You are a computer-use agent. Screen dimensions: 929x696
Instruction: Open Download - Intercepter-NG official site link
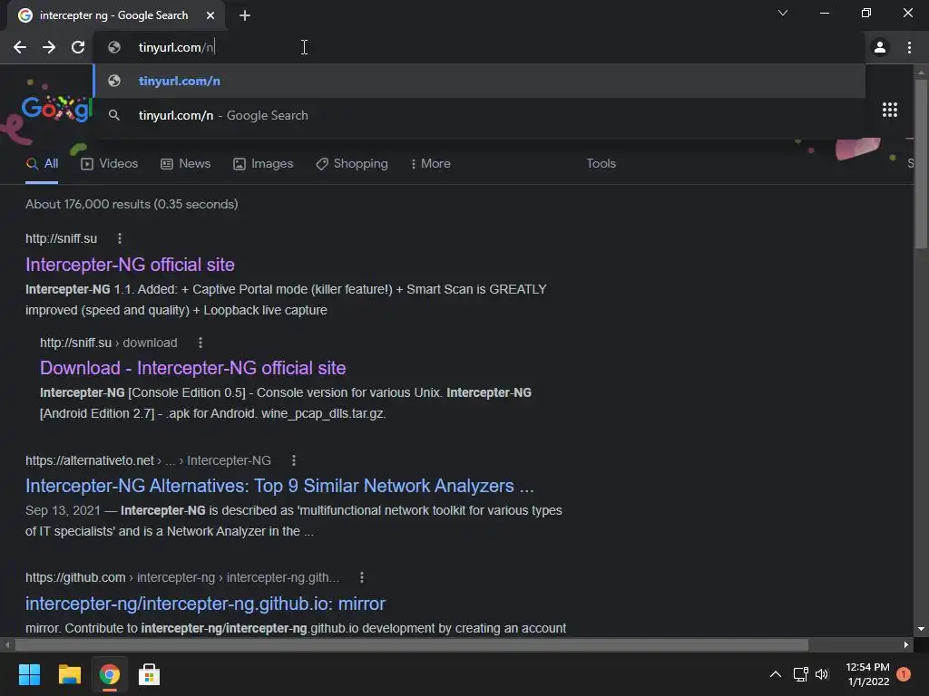192,368
